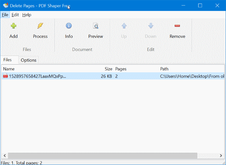
Task: Click the green plus Add icon
Action: (x=14, y=26)
